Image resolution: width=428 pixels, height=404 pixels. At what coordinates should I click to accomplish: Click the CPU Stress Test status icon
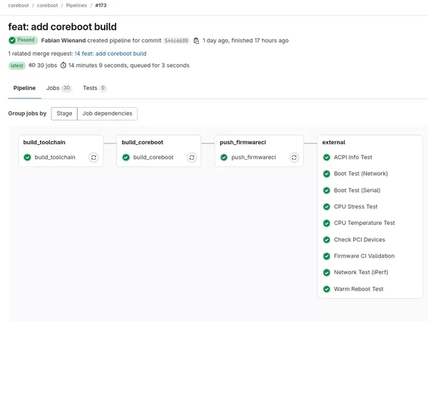[x=327, y=207]
